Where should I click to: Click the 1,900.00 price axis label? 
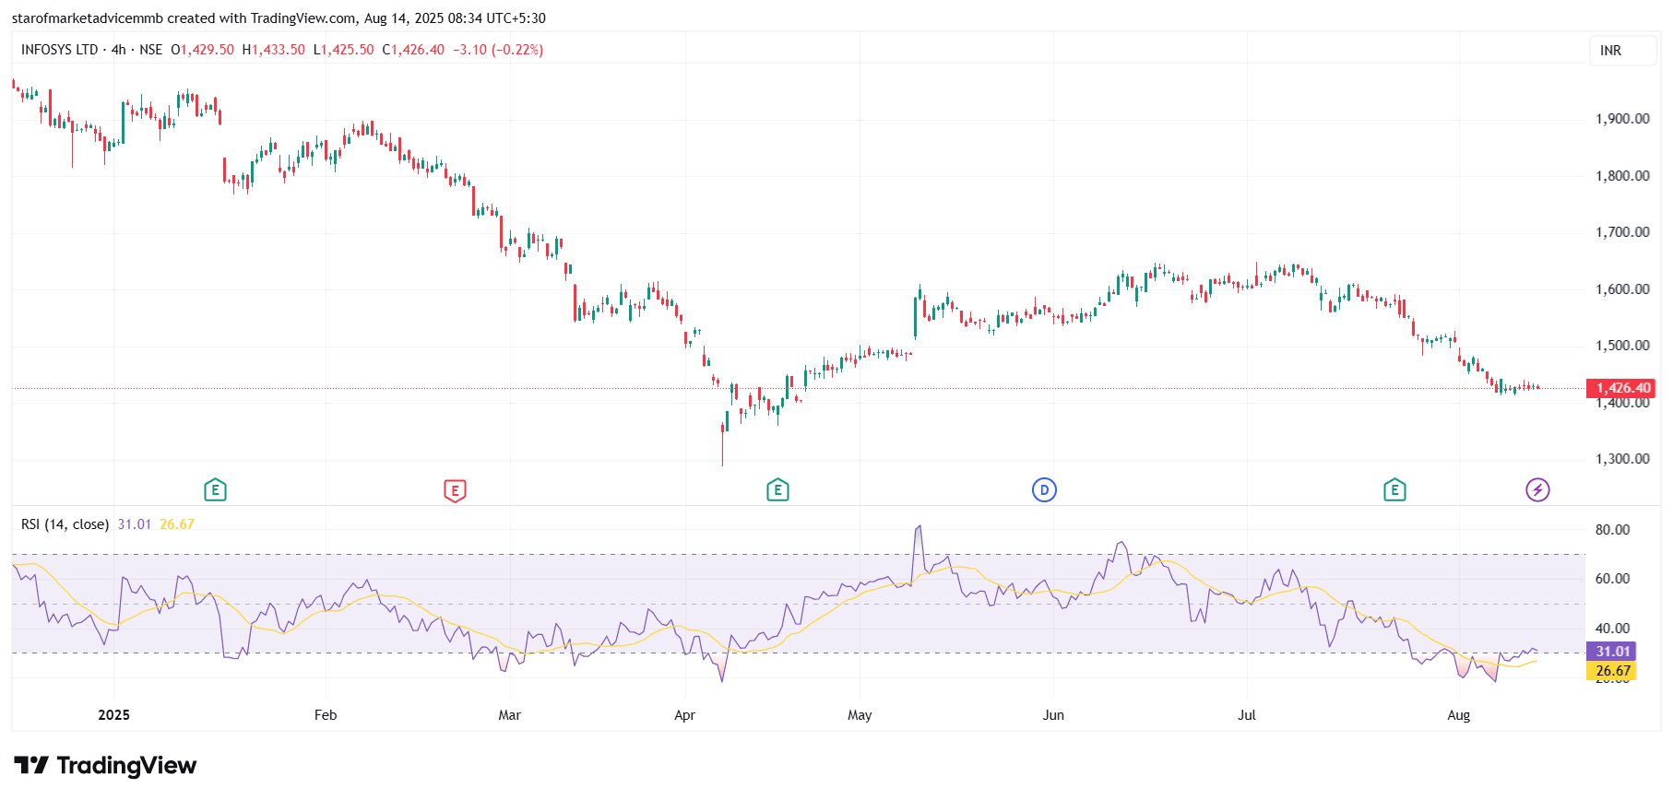click(1622, 119)
